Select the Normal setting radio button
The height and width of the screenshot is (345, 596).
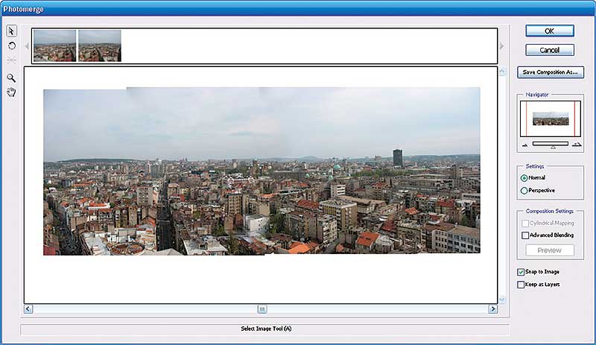point(524,178)
